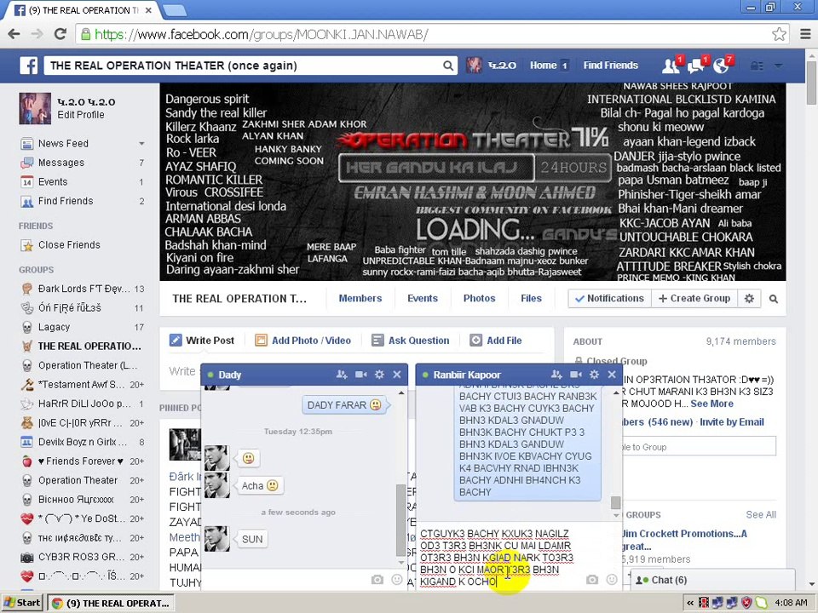The width and height of the screenshot is (818, 613).
Task: Open the messages notification icon
Action: click(696, 66)
